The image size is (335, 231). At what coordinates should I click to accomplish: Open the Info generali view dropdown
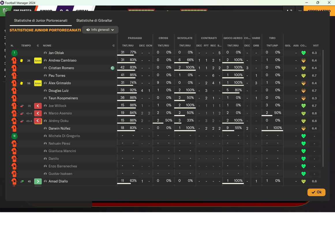[x=100, y=30]
